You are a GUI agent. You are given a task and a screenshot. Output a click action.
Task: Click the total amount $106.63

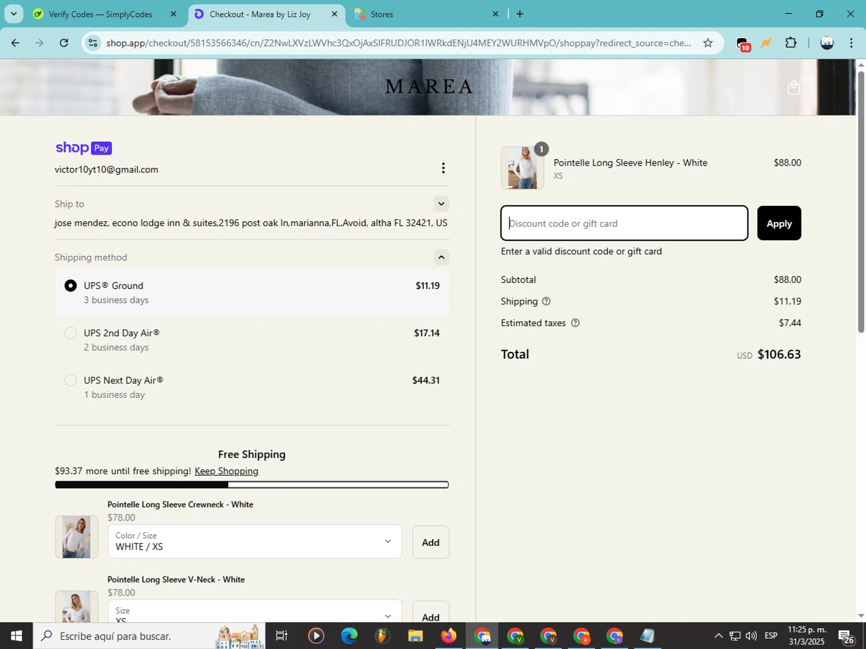tap(779, 354)
